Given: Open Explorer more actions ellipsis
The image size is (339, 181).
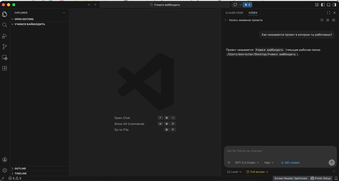Looking at the screenshot, I should click(64, 13).
